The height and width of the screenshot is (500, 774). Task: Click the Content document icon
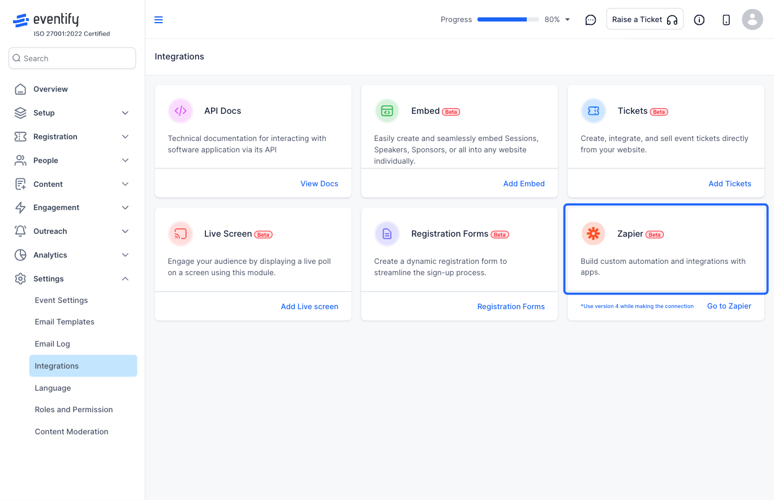pos(20,184)
